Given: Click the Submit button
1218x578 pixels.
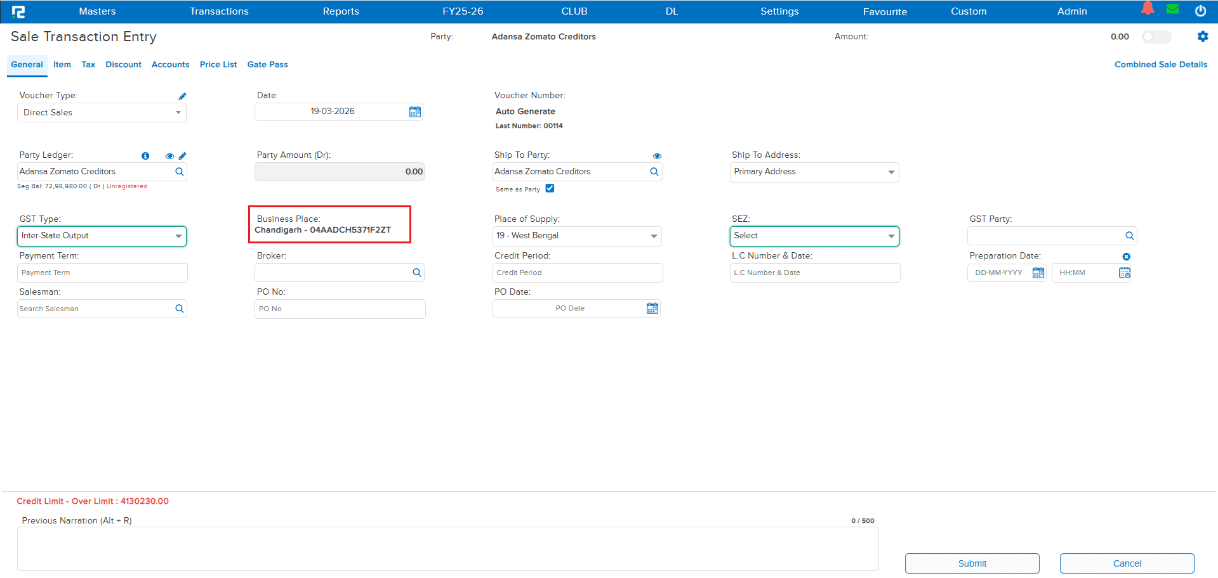Looking at the screenshot, I should click(972, 563).
